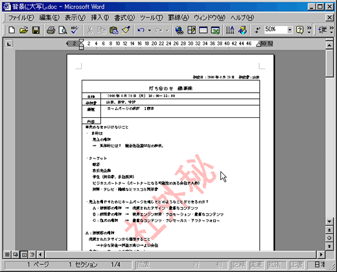Toggle overtype indicator in status bar
The image size is (337, 272).
click(297, 265)
